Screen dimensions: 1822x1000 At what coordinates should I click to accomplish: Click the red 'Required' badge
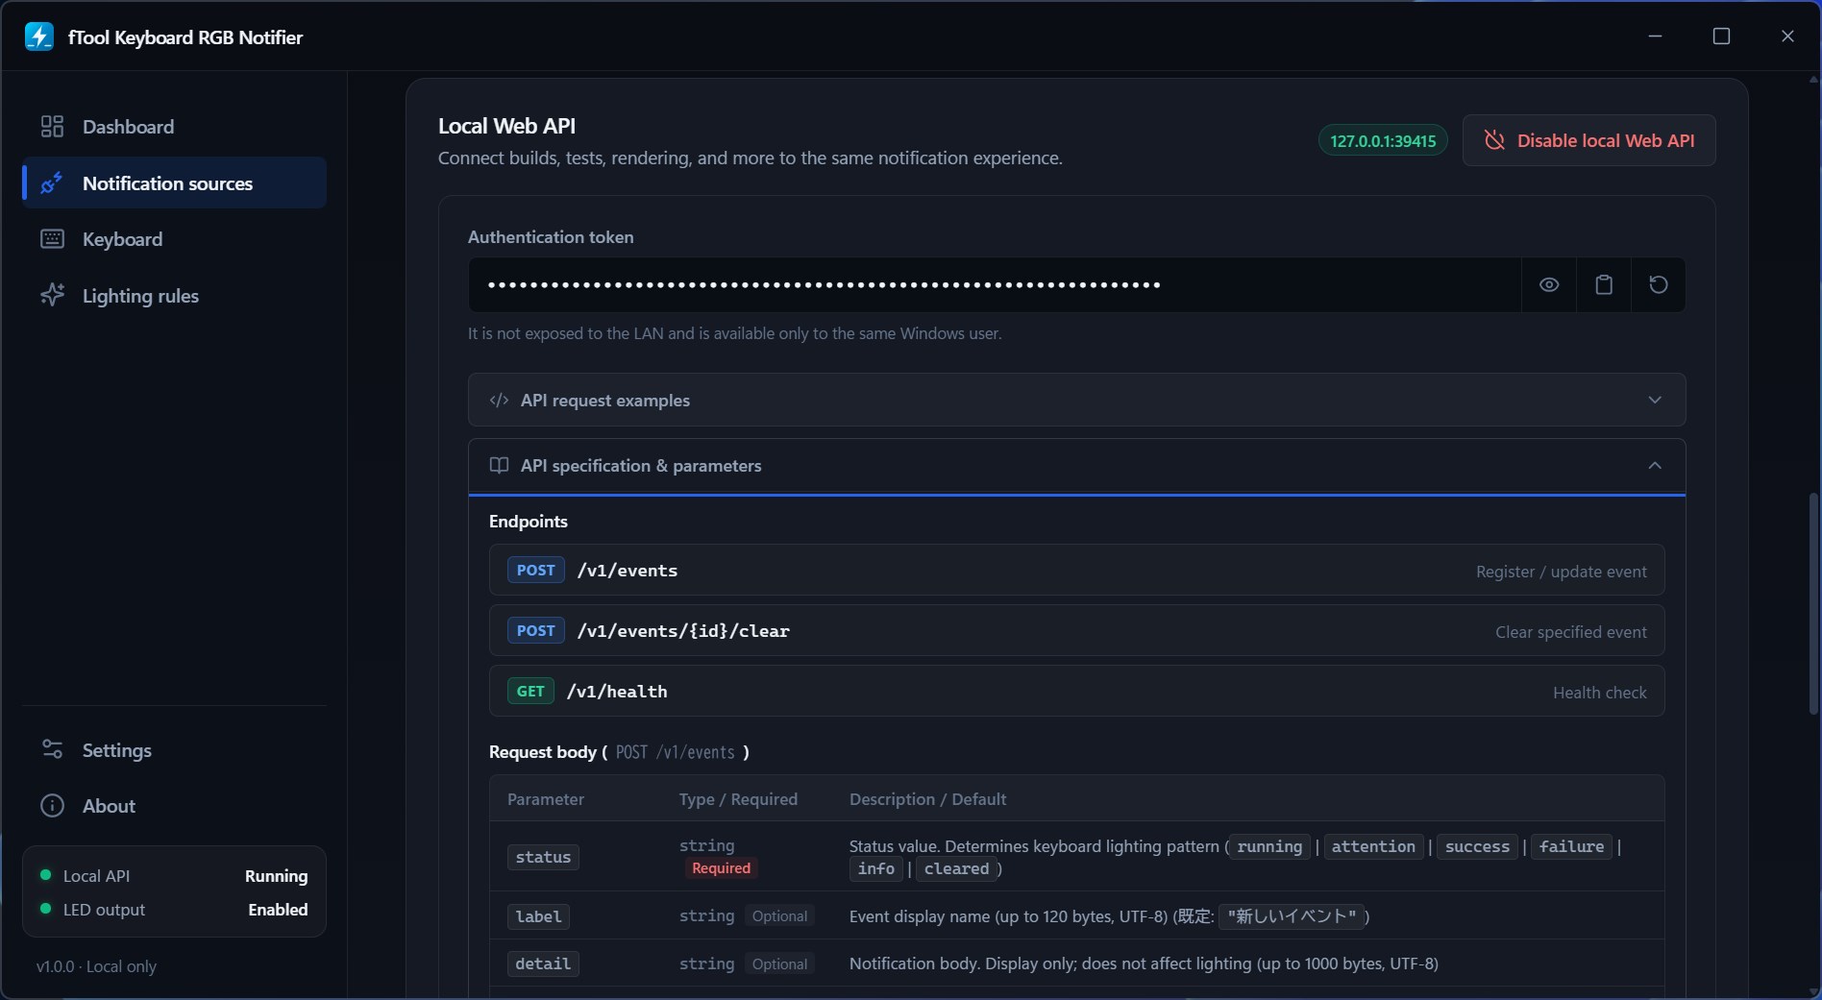coord(721,868)
